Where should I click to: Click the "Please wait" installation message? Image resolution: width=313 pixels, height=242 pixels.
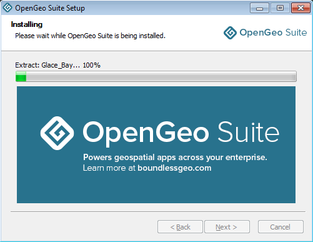coord(90,36)
